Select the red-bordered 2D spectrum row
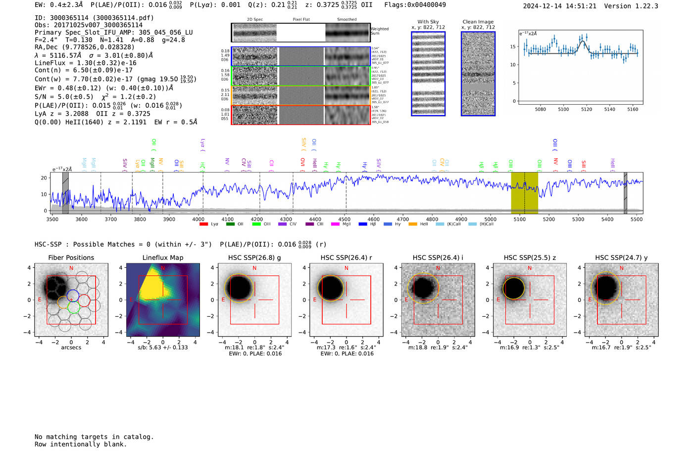 [300, 115]
